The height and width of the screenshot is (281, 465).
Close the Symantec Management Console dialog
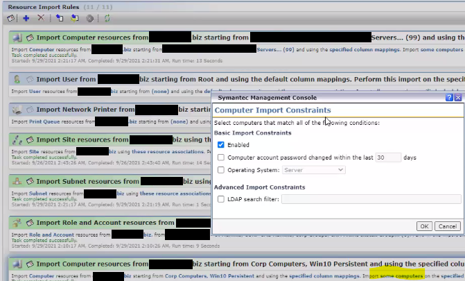point(458,97)
